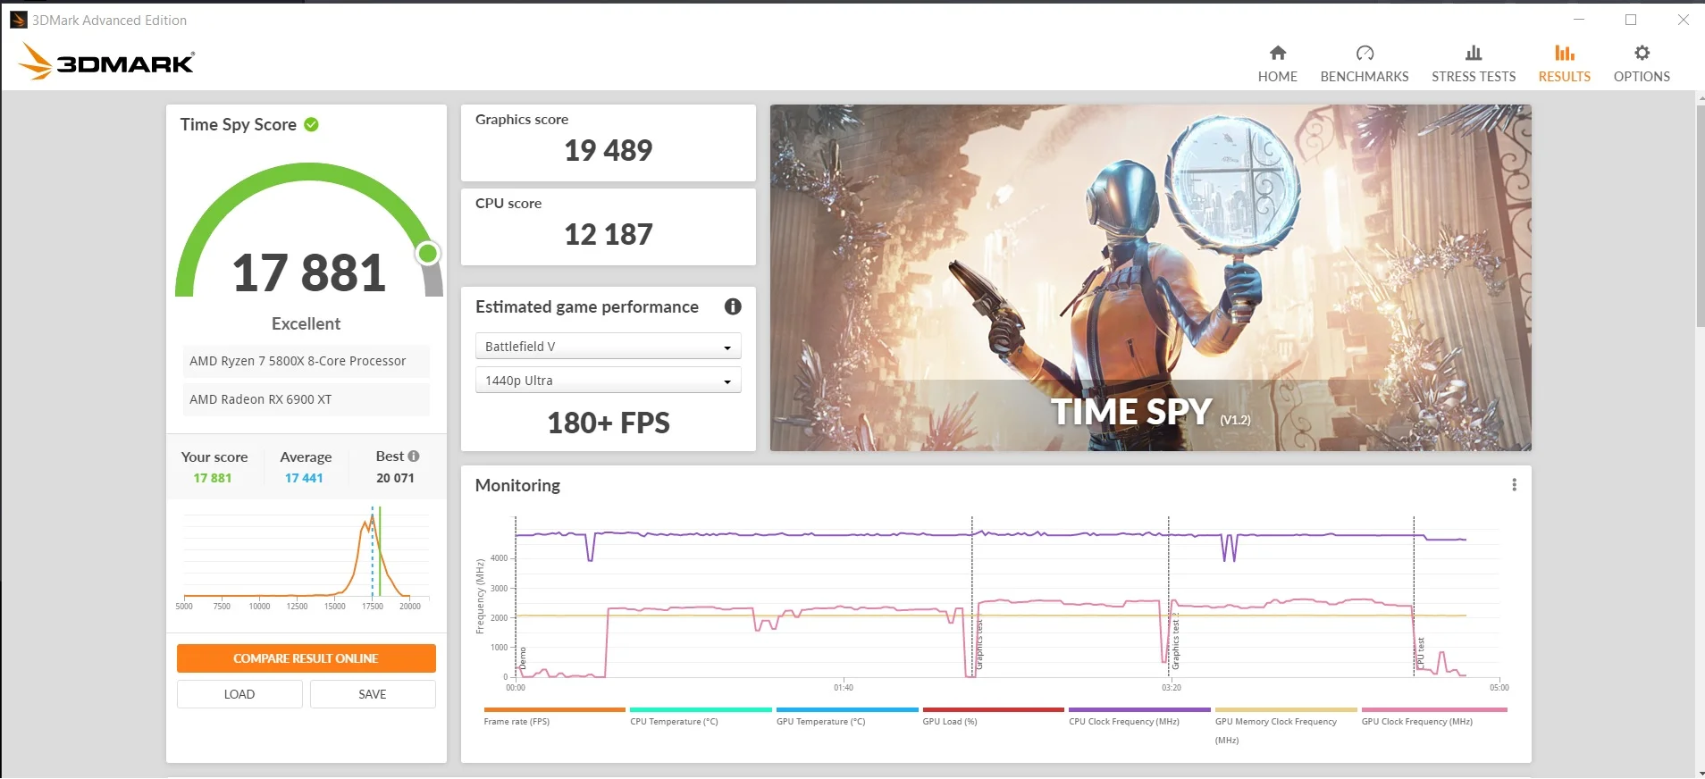
Task: Switch to the BENCHMARKS tab
Action: click(1365, 77)
